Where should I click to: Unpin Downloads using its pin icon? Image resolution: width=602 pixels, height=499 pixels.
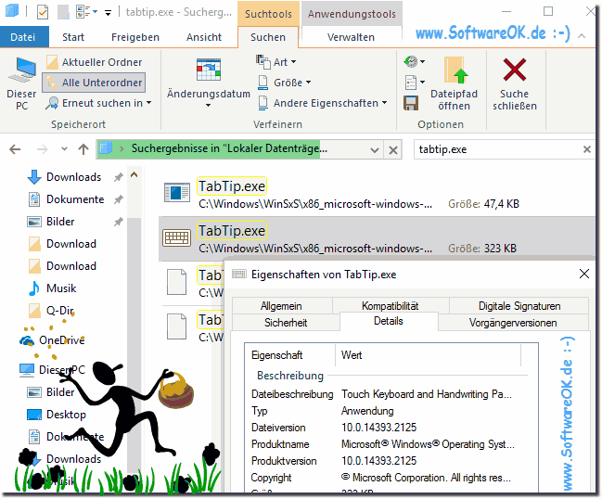coord(118,177)
